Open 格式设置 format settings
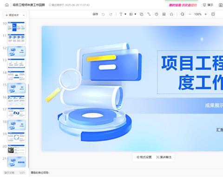Viewport: 223px width, 177px height. pos(144,157)
